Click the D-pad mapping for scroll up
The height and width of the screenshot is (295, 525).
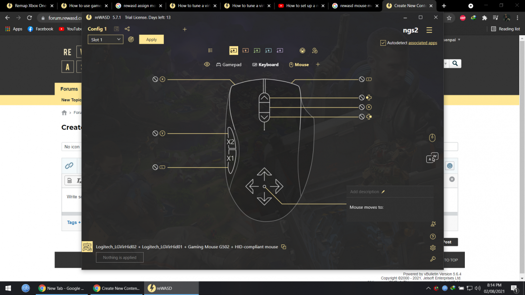click(x=369, y=98)
